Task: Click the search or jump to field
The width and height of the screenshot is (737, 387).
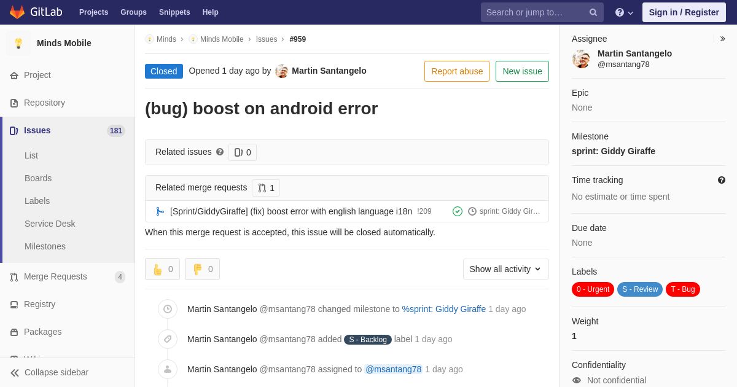Action: [x=534, y=12]
